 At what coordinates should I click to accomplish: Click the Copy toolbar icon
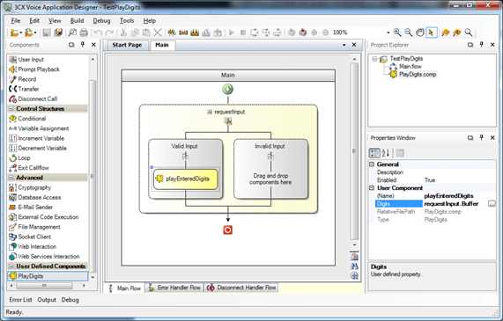[135, 33]
